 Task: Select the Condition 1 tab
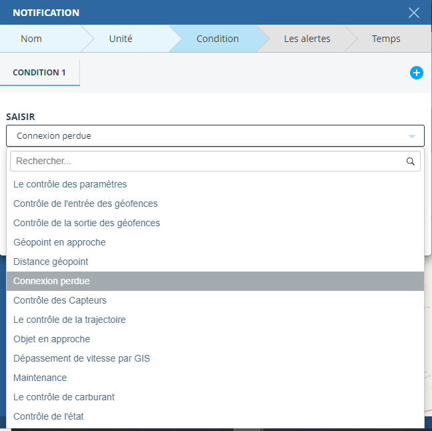pyautogui.click(x=39, y=73)
